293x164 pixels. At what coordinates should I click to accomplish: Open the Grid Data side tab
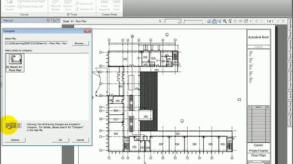(290, 121)
